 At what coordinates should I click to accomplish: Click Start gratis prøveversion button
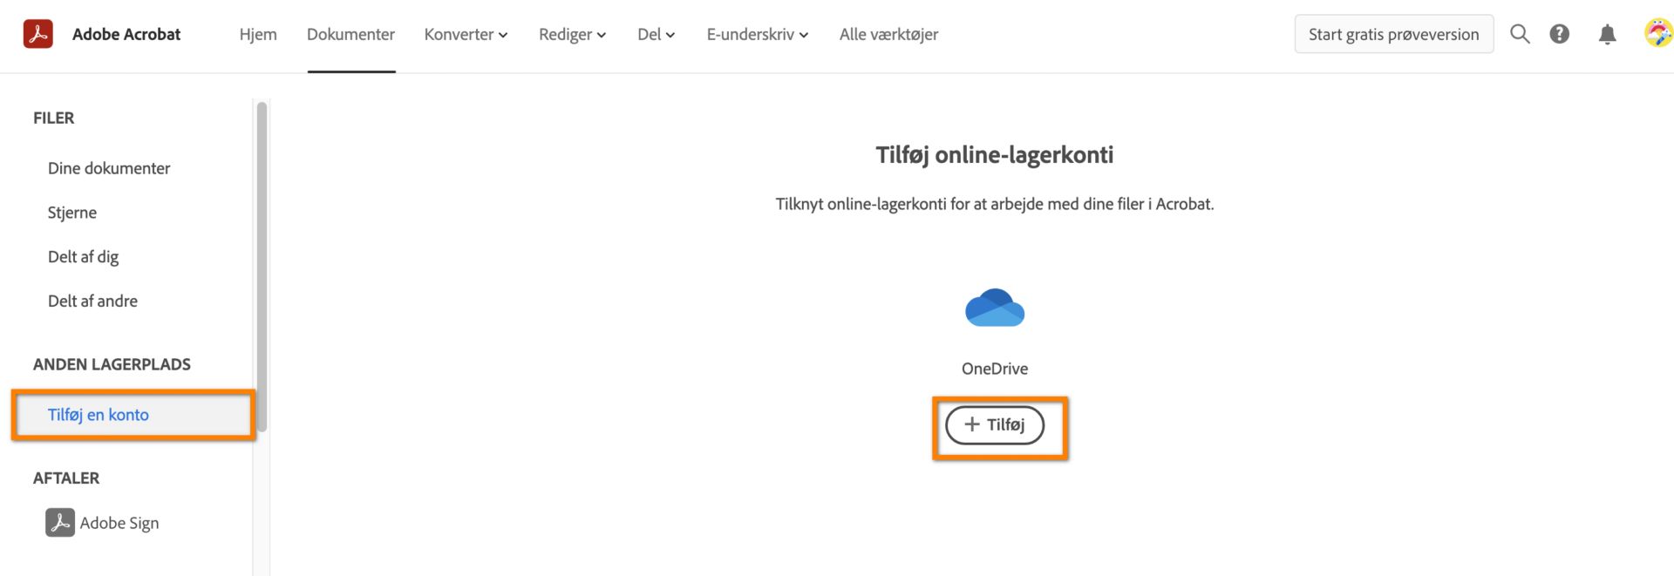1393,34
